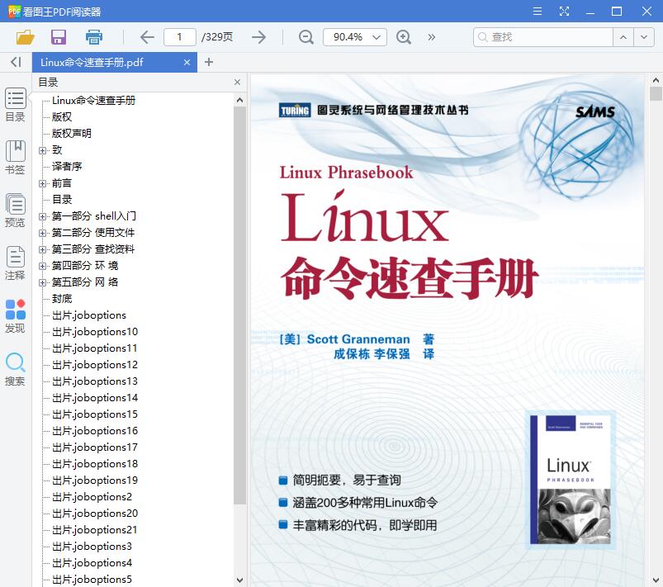Select 出片.joboptions11 in the outline
This screenshot has height=587, width=663.
[95, 348]
